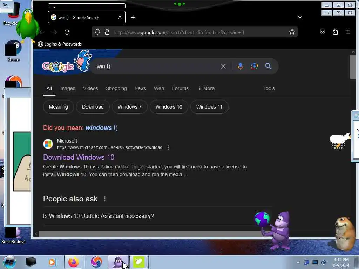Open the Steam desktop shortcut
359x269 pixels.
14,51
